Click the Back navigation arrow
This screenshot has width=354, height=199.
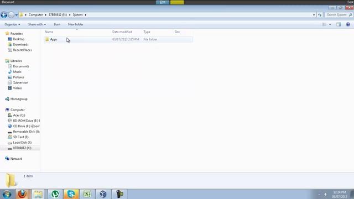pyautogui.click(x=4, y=15)
